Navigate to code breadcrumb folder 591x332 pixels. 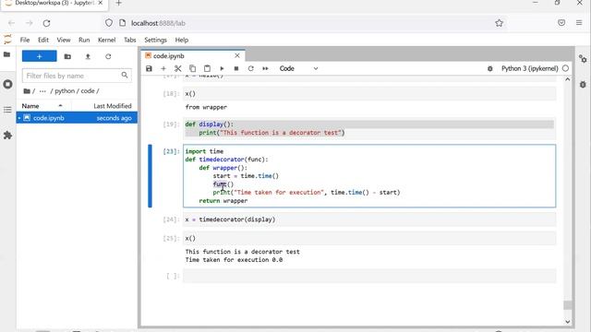pos(88,91)
